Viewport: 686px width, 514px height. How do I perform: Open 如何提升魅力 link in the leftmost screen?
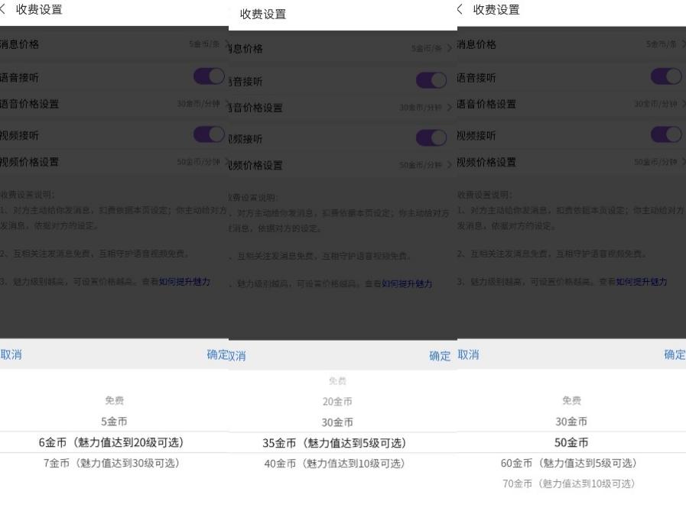[x=184, y=282]
